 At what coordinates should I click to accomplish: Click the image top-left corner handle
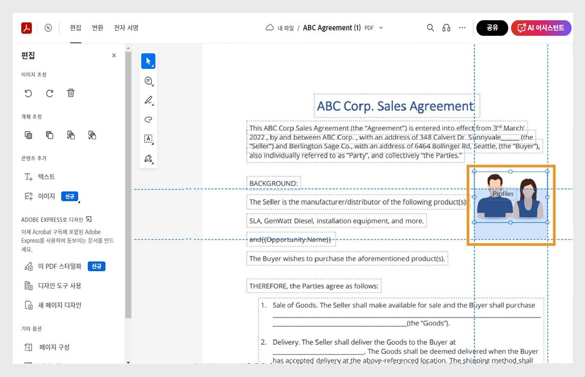tap(474, 171)
